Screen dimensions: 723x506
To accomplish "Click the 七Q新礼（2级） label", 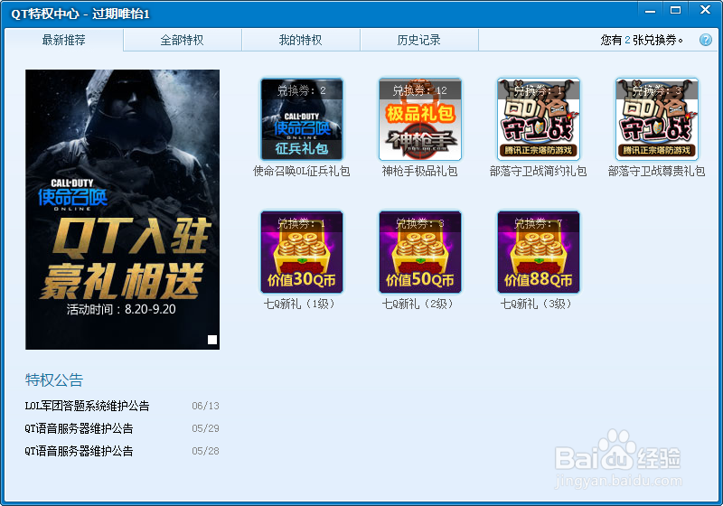I will coord(419,305).
